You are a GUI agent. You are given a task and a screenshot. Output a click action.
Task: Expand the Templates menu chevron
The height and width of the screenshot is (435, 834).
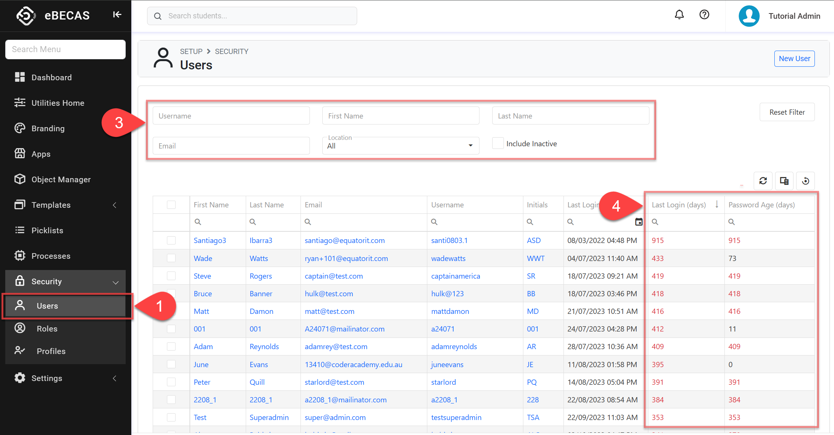point(115,205)
